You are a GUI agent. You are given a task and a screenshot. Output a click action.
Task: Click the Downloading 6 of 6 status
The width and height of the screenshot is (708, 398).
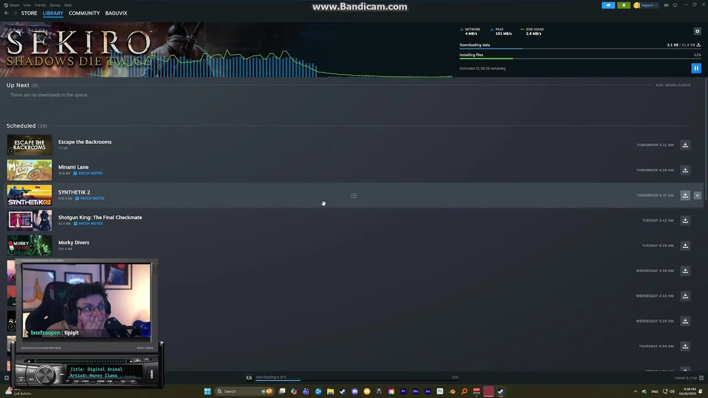270,377
